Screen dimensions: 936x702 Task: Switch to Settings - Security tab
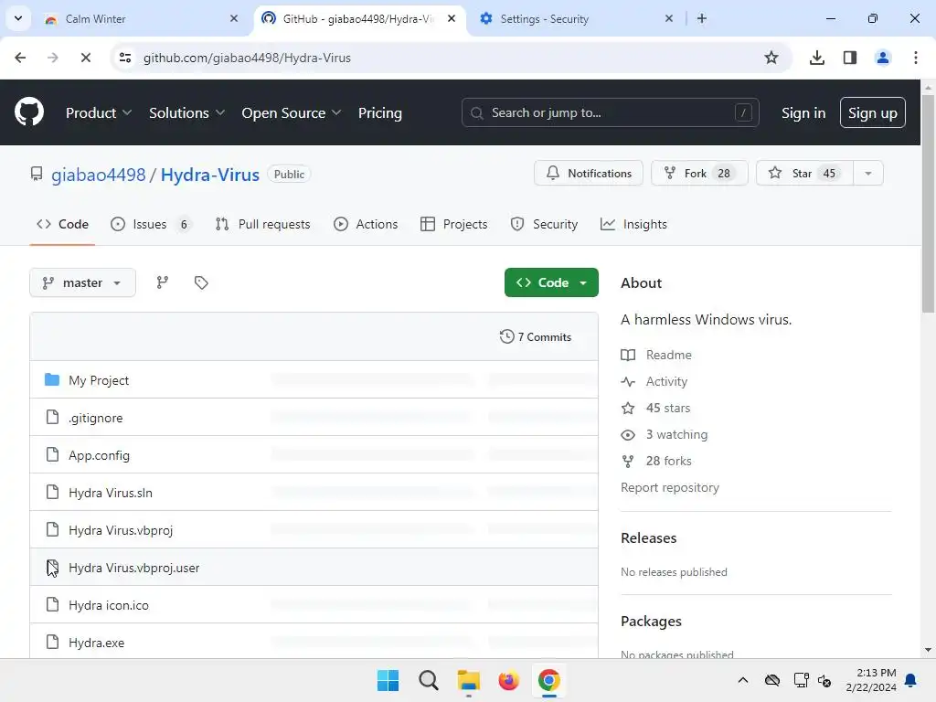pyautogui.click(x=576, y=18)
